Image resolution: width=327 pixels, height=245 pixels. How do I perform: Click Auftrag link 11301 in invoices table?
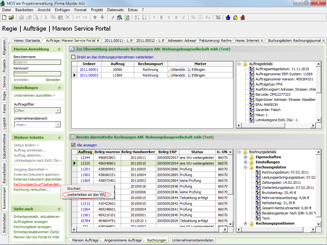[85, 169]
